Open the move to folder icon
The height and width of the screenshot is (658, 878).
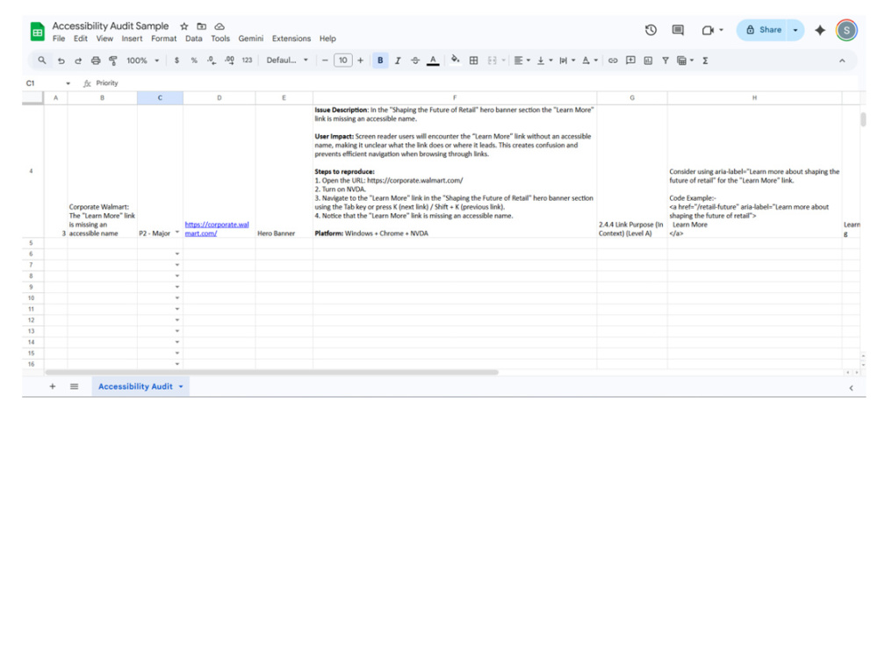pyautogui.click(x=202, y=26)
